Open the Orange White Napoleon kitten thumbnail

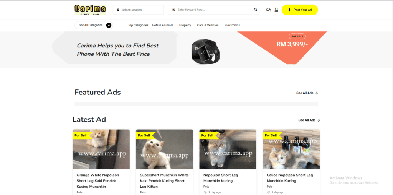click(x=101, y=149)
